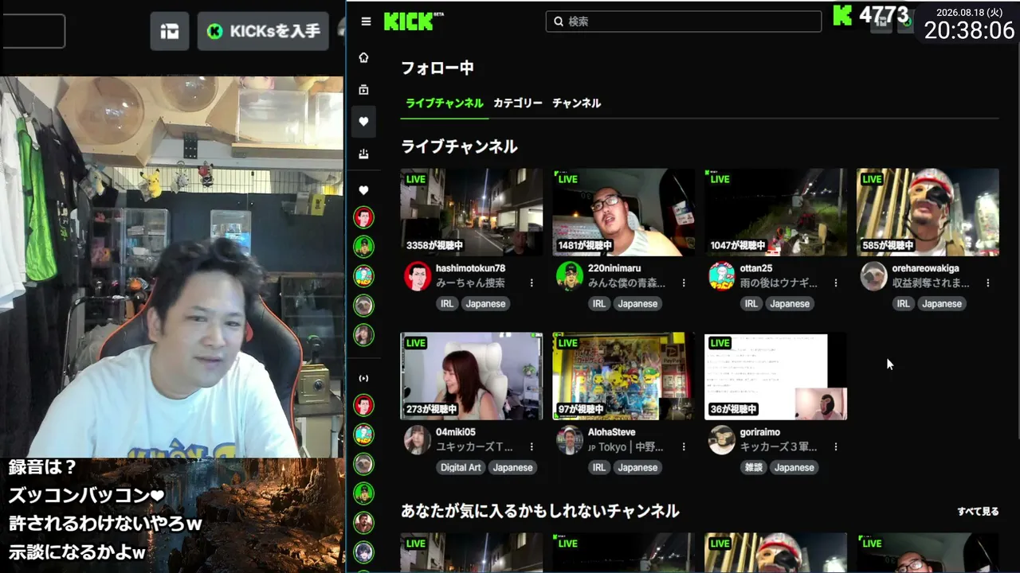The image size is (1020, 573).
Task: Open the three-dot menu for goriraimo
Action: [x=836, y=446]
